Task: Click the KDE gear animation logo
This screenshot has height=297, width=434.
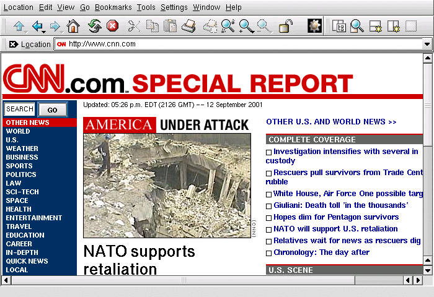Action: point(315,26)
